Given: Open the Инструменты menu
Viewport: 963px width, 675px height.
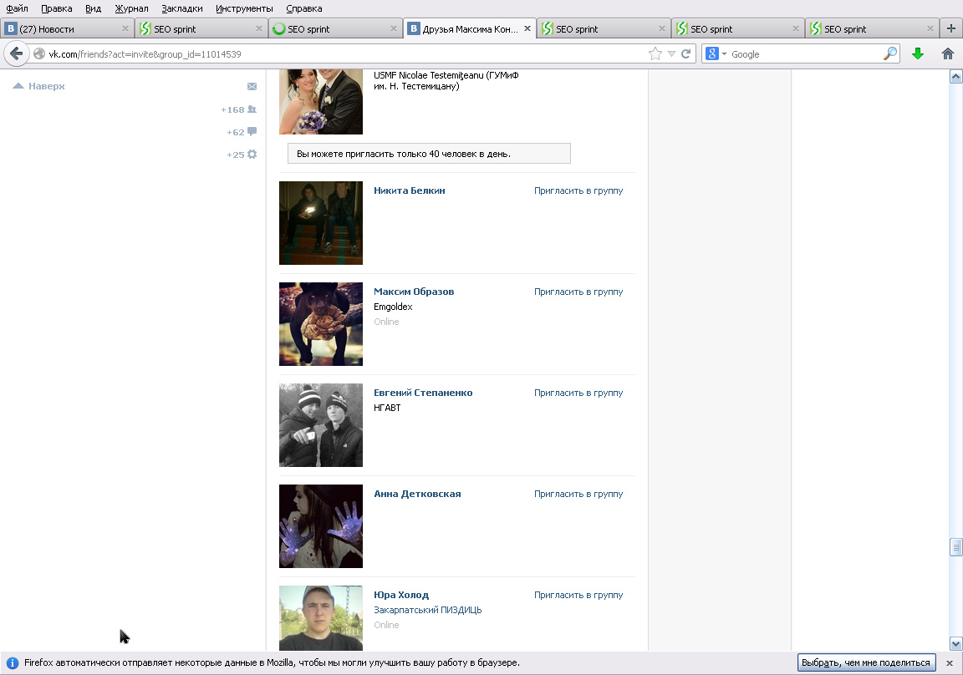Looking at the screenshot, I should (x=244, y=8).
